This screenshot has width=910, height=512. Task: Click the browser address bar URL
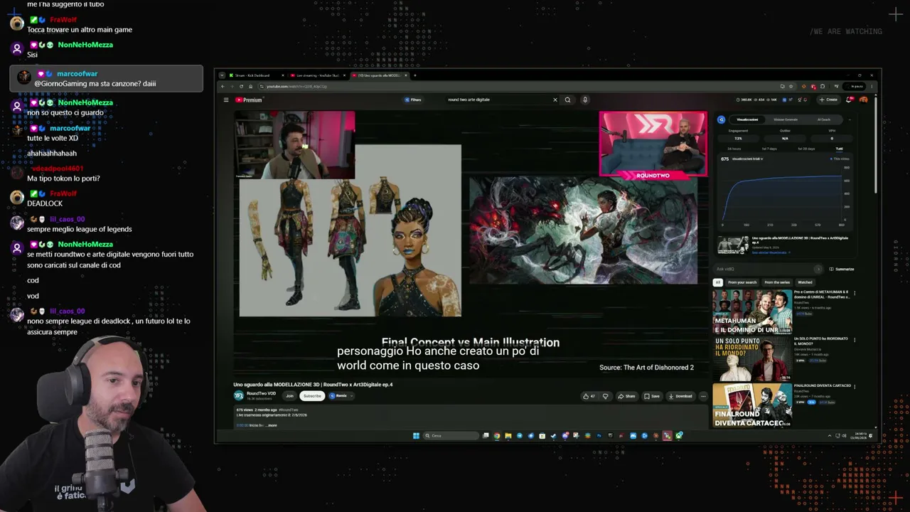point(296,87)
